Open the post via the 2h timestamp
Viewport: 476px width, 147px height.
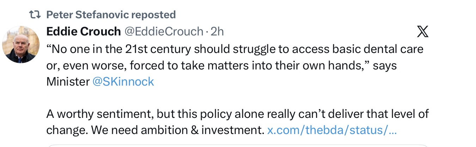(x=217, y=32)
